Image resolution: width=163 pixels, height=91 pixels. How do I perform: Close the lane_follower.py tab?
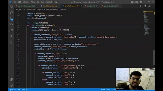click(x=81, y=6)
